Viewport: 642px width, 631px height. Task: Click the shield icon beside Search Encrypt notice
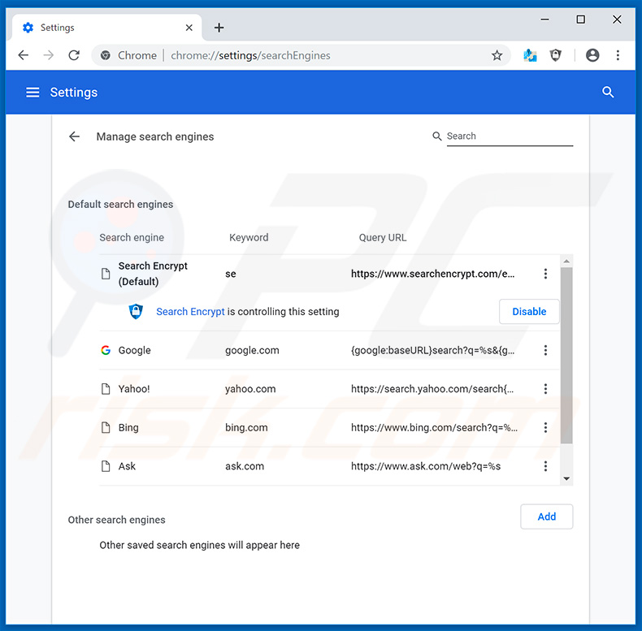coord(136,312)
